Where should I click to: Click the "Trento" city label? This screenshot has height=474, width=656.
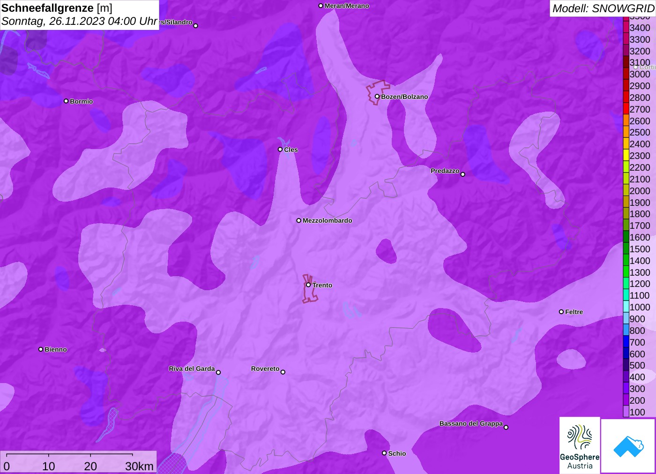(322, 285)
